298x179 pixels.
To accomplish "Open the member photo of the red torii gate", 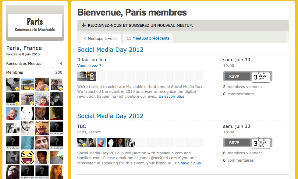I will 27,99.
